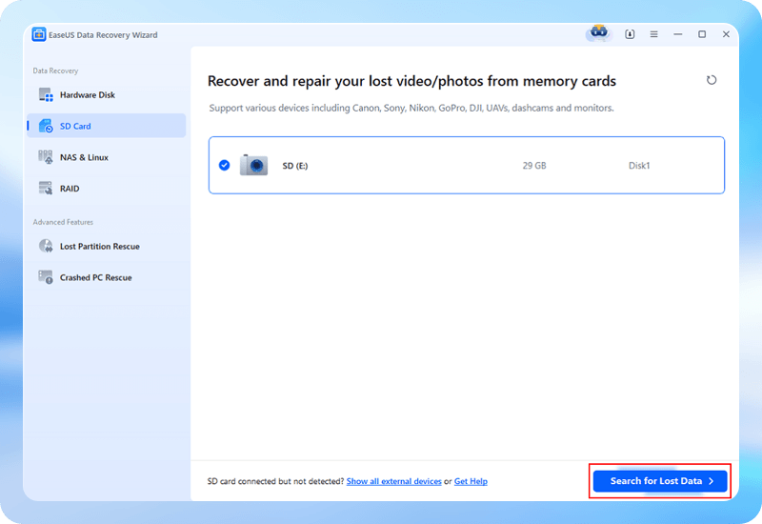Image resolution: width=762 pixels, height=524 pixels.
Task: Click the EaseUS app logo icon
Action: (x=39, y=34)
